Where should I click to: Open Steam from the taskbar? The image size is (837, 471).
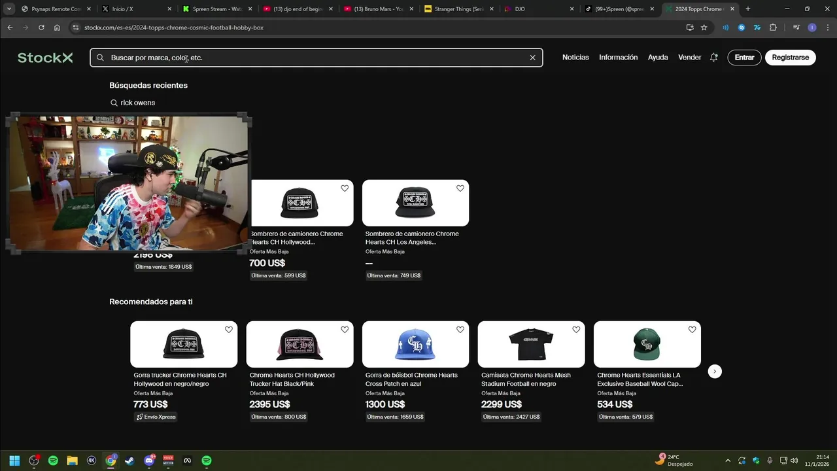pyautogui.click(x=129, y=461)
